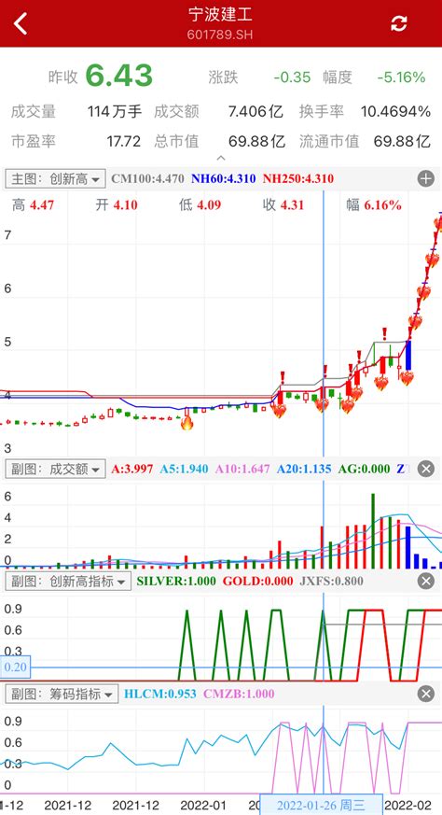The image size is (442, 815).
Task: Close the 创新高指标 sub-chart
Action: pos(425,581)
